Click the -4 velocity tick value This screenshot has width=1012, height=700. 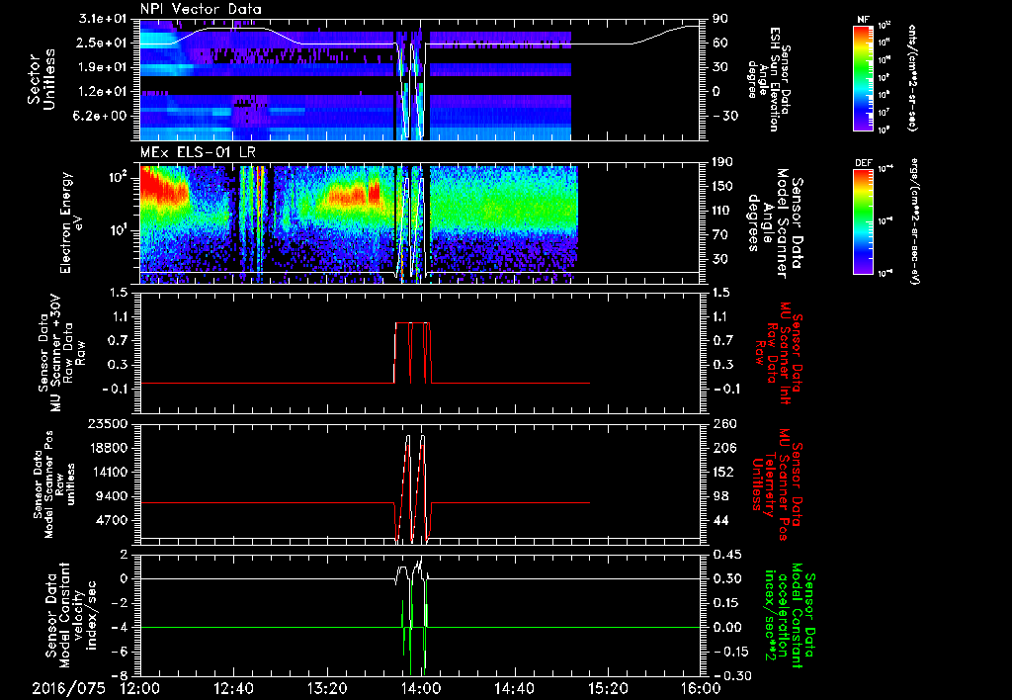point(122,627)
